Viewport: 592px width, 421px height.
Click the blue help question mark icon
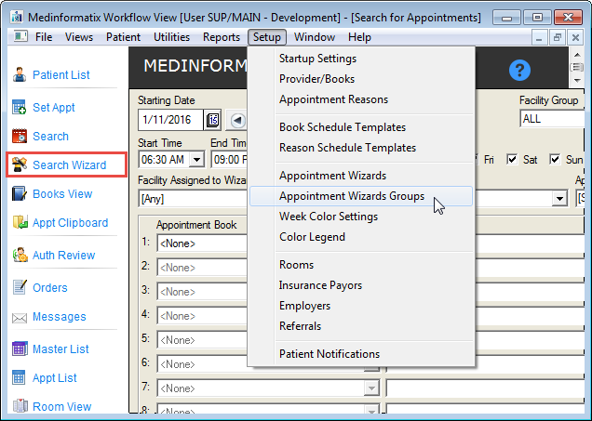(519, 70)
